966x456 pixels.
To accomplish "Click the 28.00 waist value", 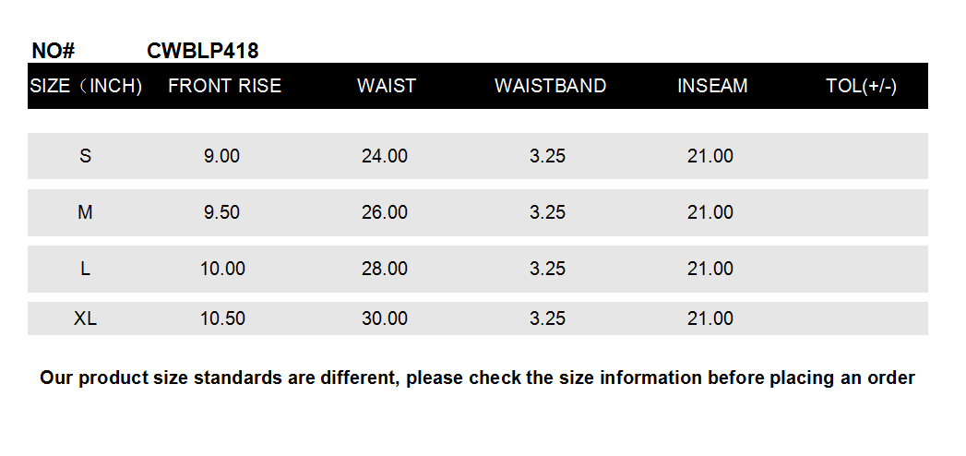I will click(385, 269).
